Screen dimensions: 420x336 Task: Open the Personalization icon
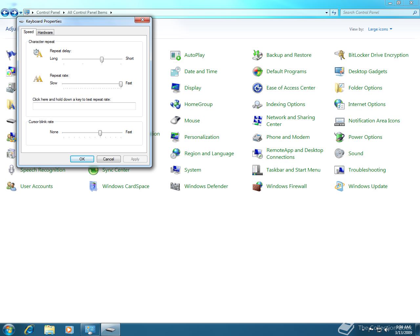[176, 137]
